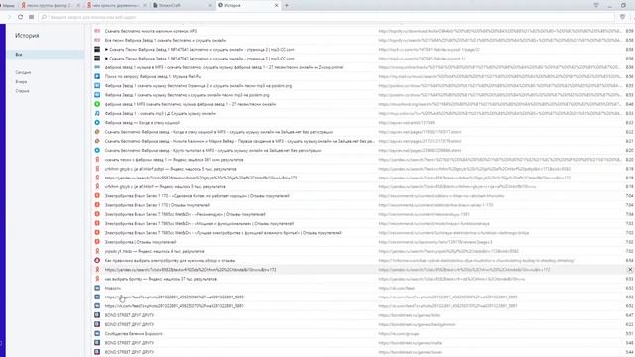
Task: Click favicon of the Zvooq.online history entry
Action: (97, 67)
